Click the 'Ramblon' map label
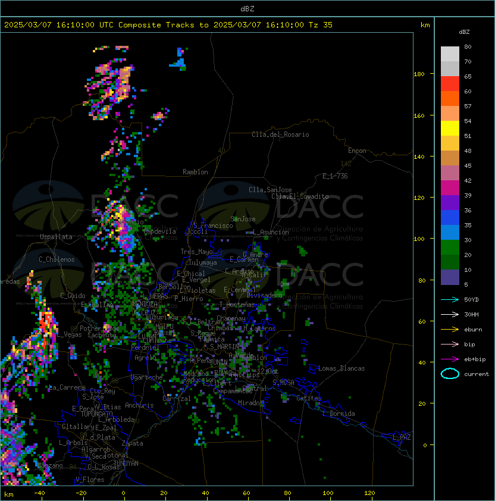Viewport: 495px width, 501px height. (195, 172)
